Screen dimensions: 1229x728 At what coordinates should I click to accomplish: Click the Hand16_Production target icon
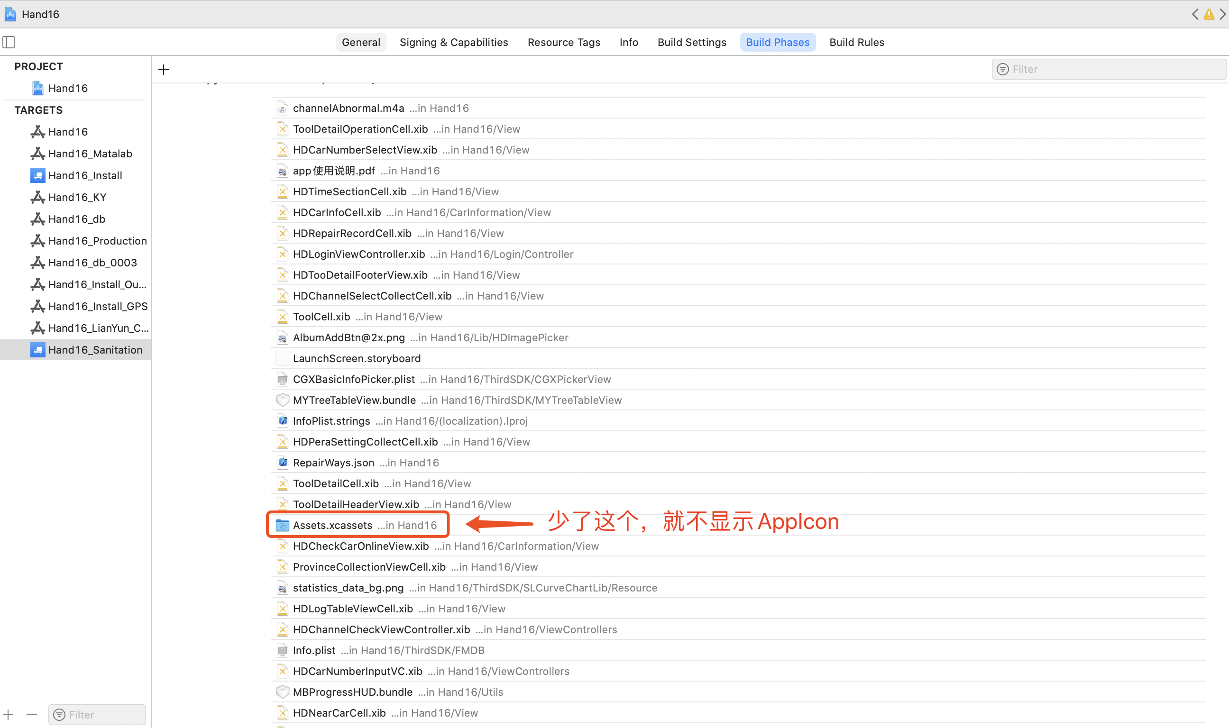click(38, 240)
